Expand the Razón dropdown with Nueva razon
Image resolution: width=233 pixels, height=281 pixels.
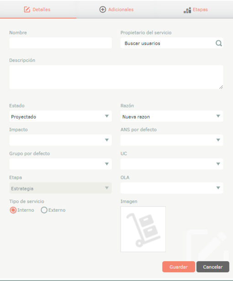pyautogui.click(x=172, y=116)
